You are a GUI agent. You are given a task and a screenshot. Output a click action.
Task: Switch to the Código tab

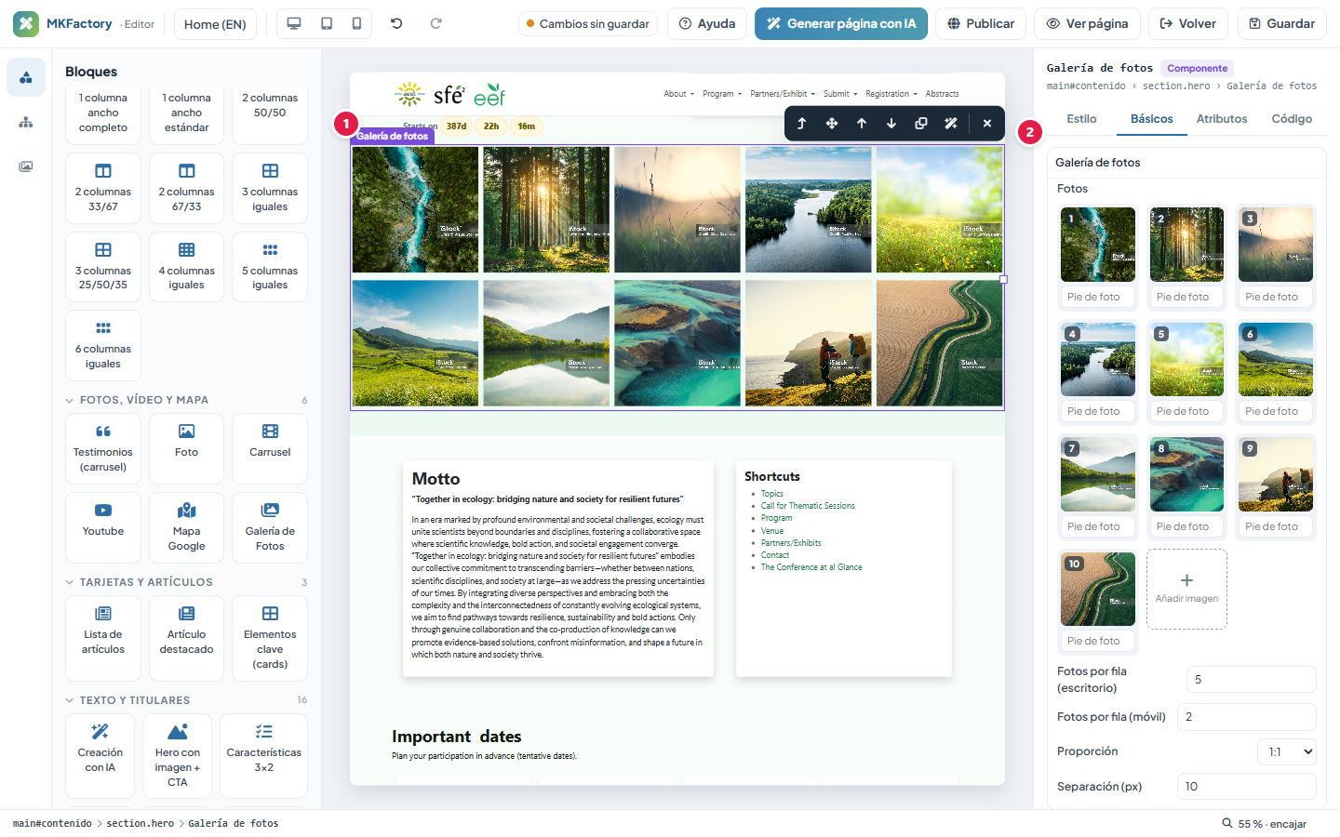[x=1292, y=119]
